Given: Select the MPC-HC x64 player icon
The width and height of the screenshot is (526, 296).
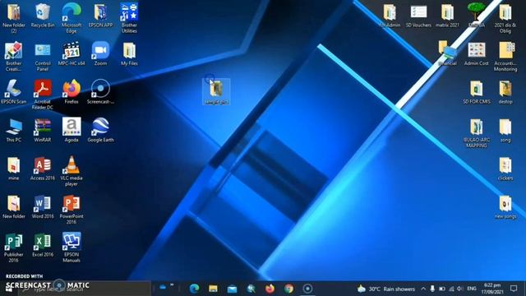Looking at the screenshot, I should coord(72,53).
